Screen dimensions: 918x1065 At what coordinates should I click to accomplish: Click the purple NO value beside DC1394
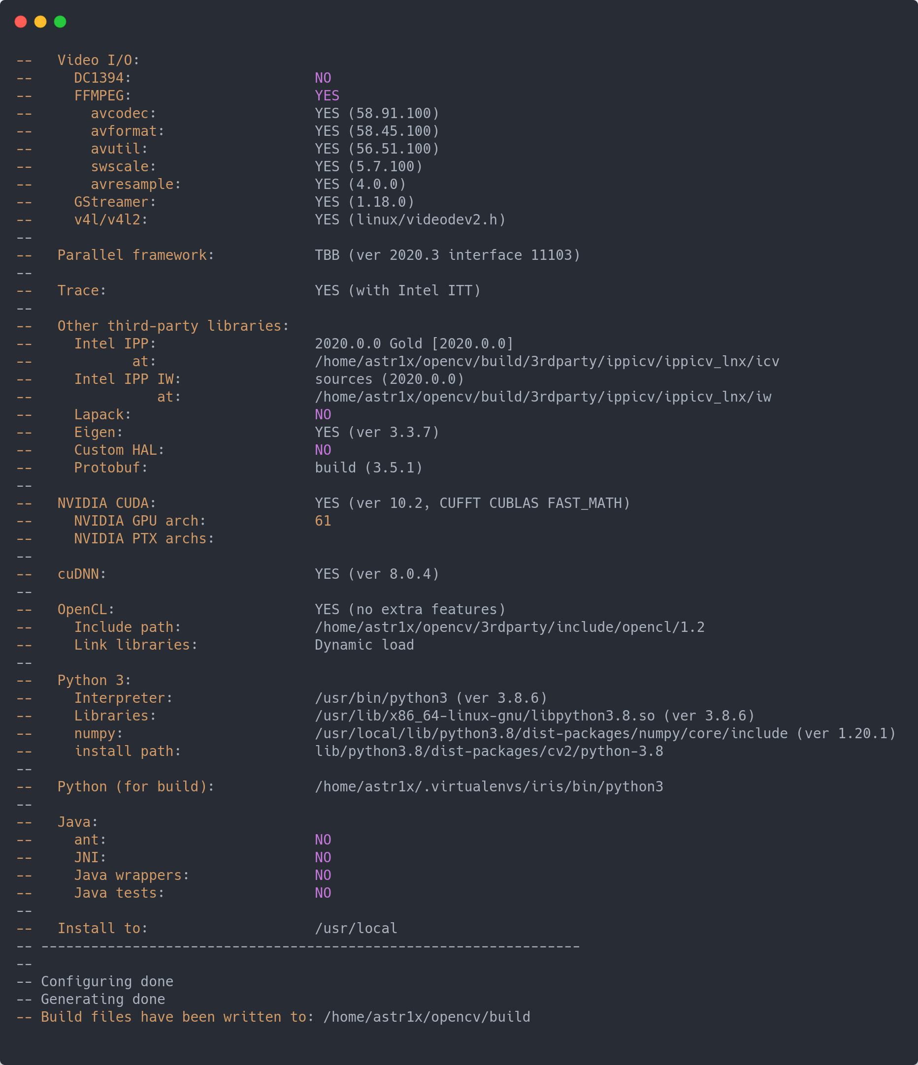(x=323, y=78)
